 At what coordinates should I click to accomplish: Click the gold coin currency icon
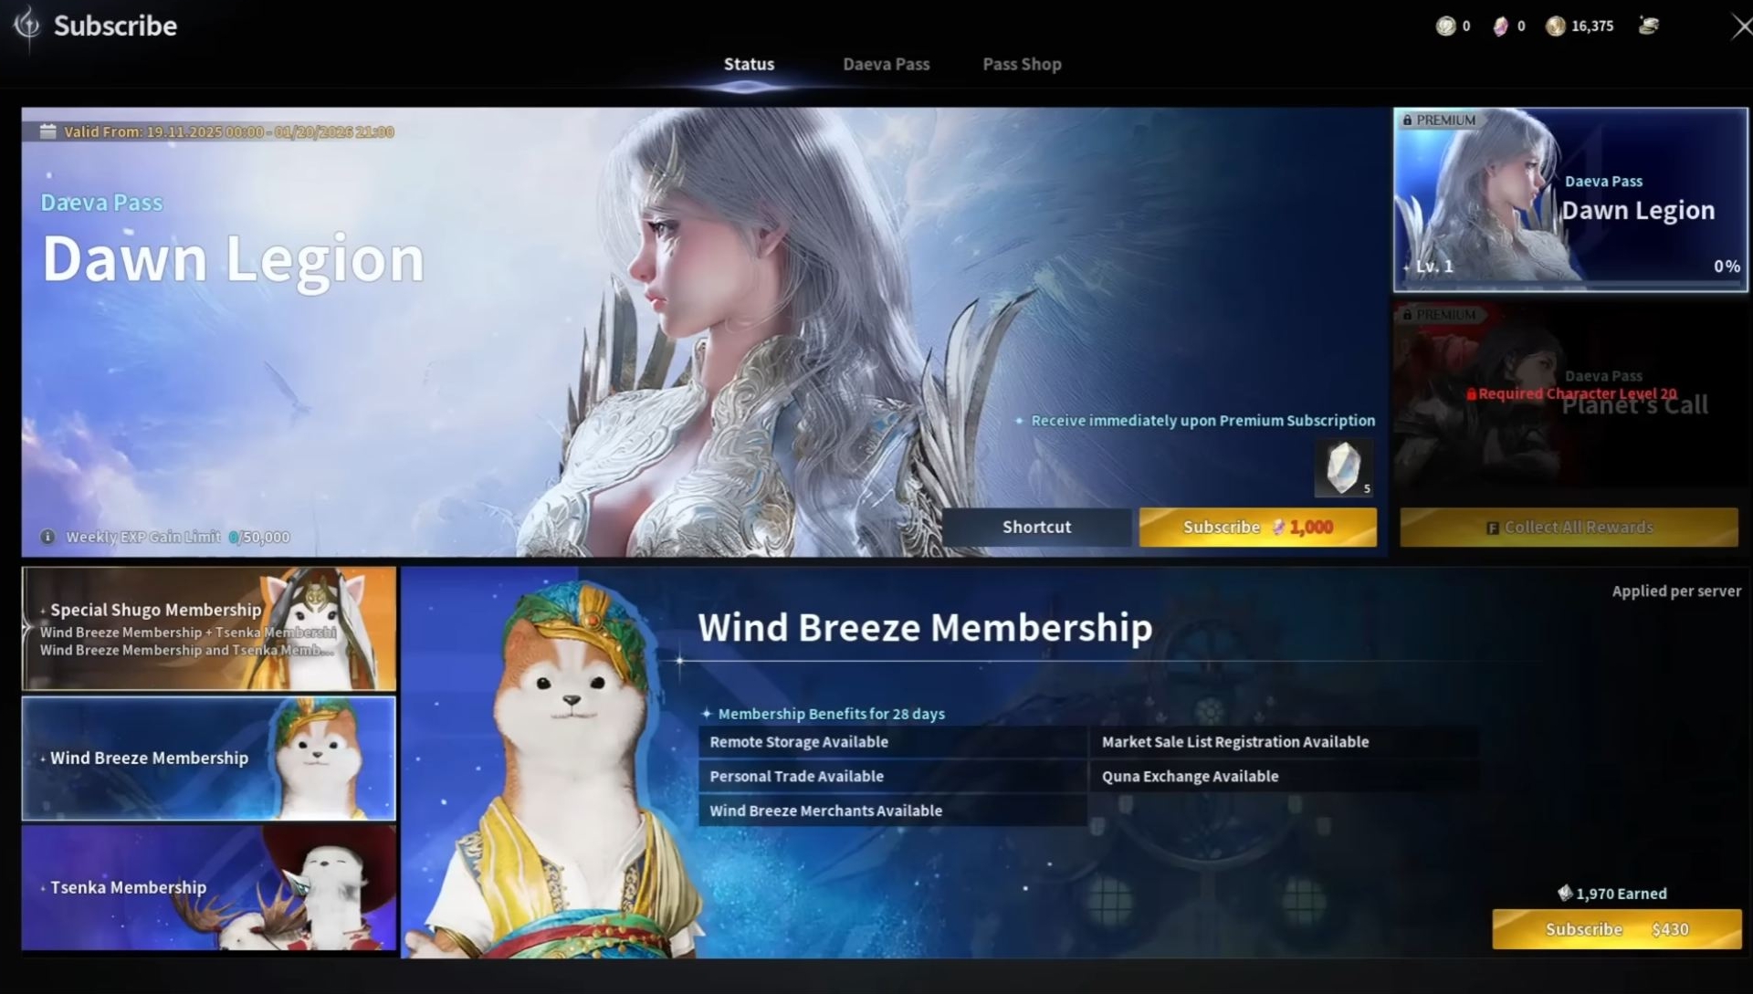click(x=1555, y=26)
